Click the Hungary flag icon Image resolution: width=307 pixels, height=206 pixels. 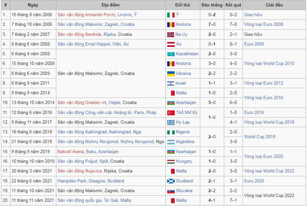[x=170, y=161]
